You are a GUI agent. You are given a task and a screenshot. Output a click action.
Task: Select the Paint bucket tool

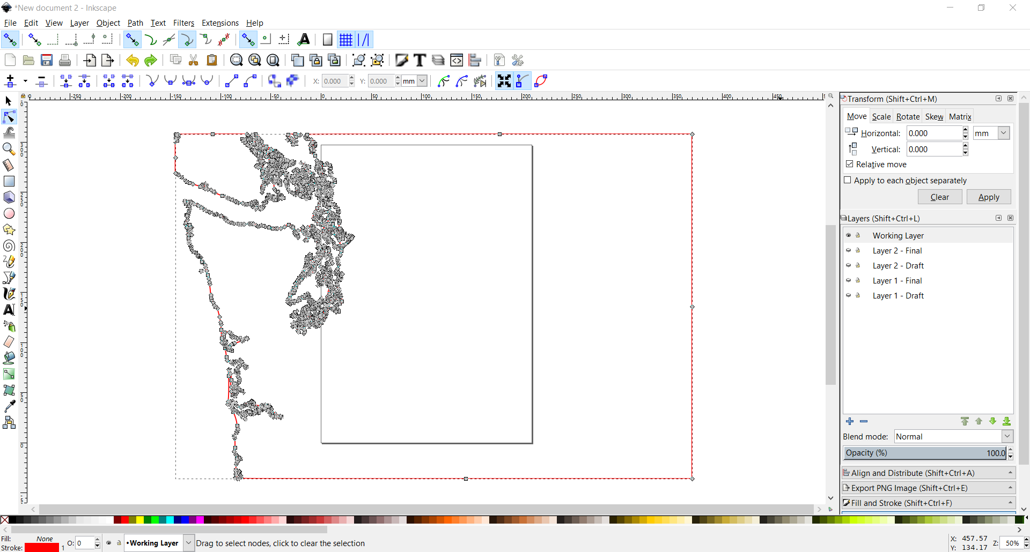click(9, 358)
